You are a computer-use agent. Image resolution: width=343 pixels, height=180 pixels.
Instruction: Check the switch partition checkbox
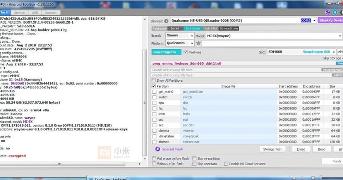click(154, 97)
